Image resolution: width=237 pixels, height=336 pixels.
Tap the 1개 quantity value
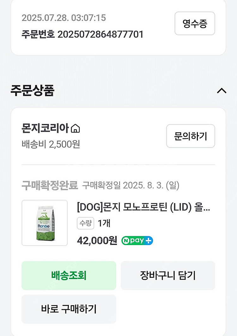[x=104, y=223]
